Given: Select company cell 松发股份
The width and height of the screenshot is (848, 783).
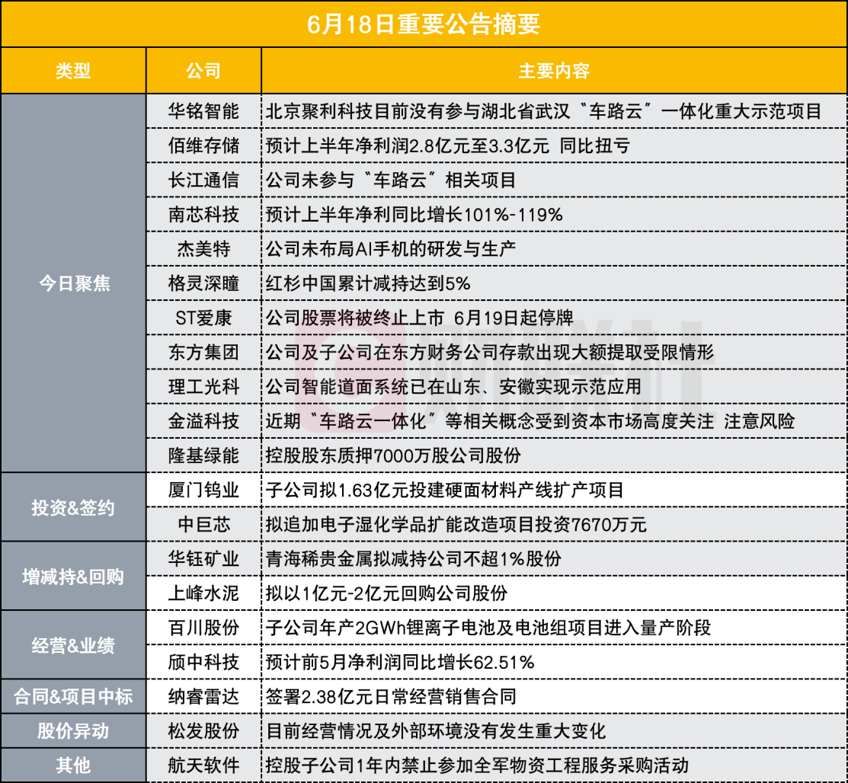Looking at the screenshot, I should (204, 731).
